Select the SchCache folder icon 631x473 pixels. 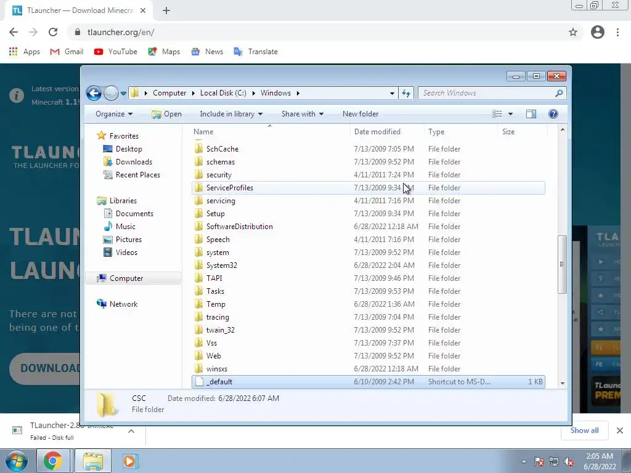pos(198,149)
